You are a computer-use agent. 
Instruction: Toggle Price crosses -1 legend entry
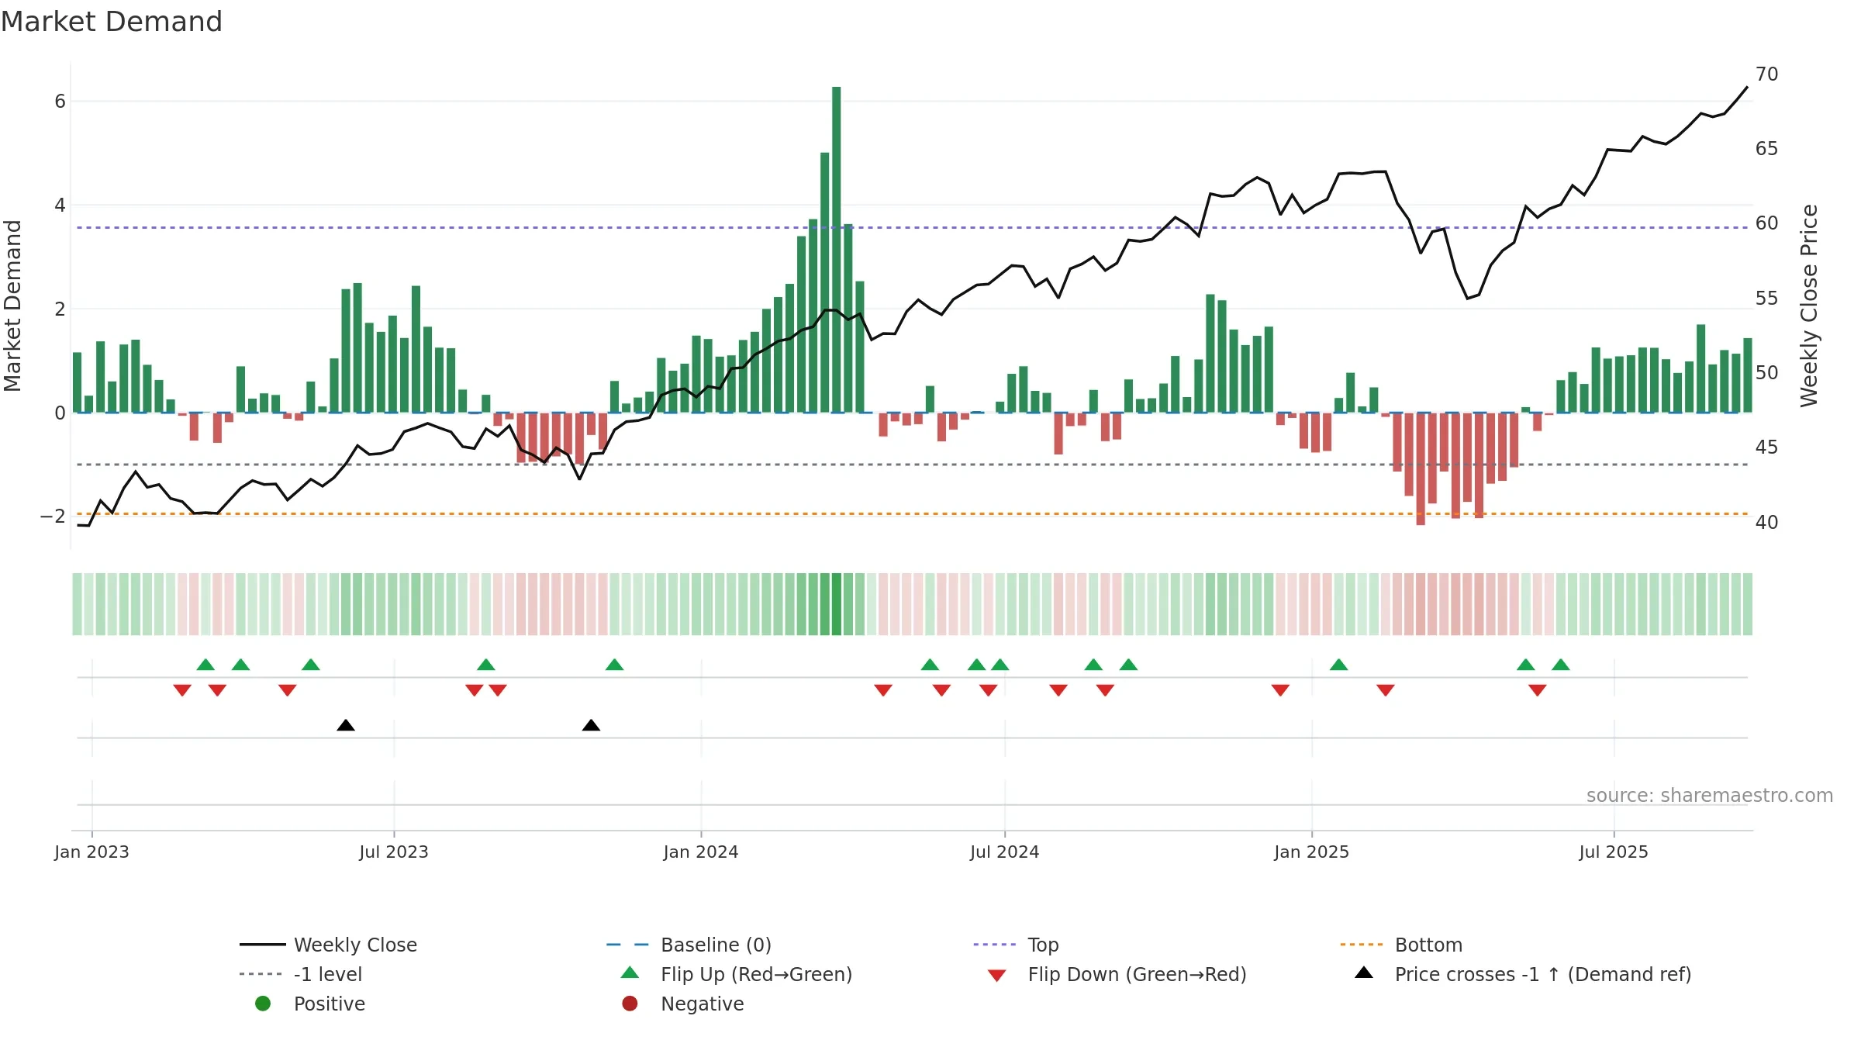(x=1523, y=974)
